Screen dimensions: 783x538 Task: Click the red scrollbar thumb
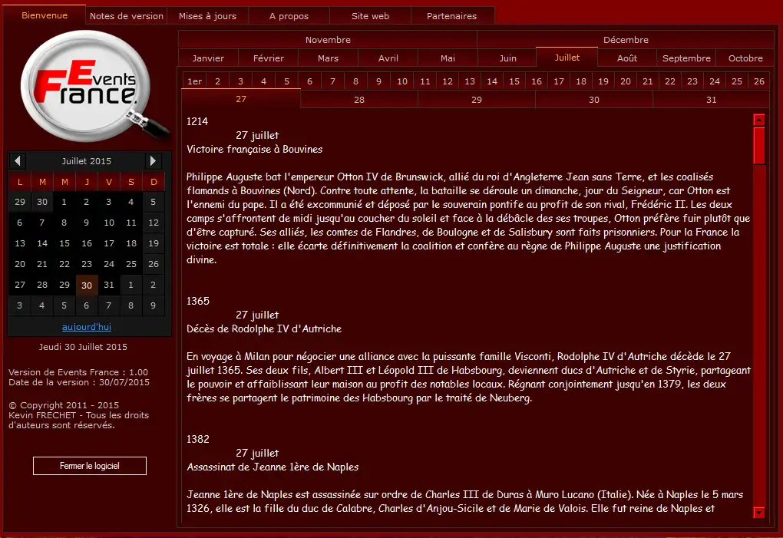pyautogui.click(x=759, y=145)
